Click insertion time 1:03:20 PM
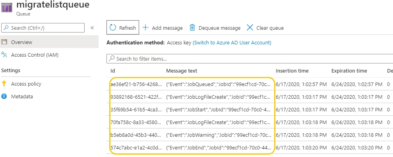The width and height of the screenshot is (393, 157). (x=301, y=147)
